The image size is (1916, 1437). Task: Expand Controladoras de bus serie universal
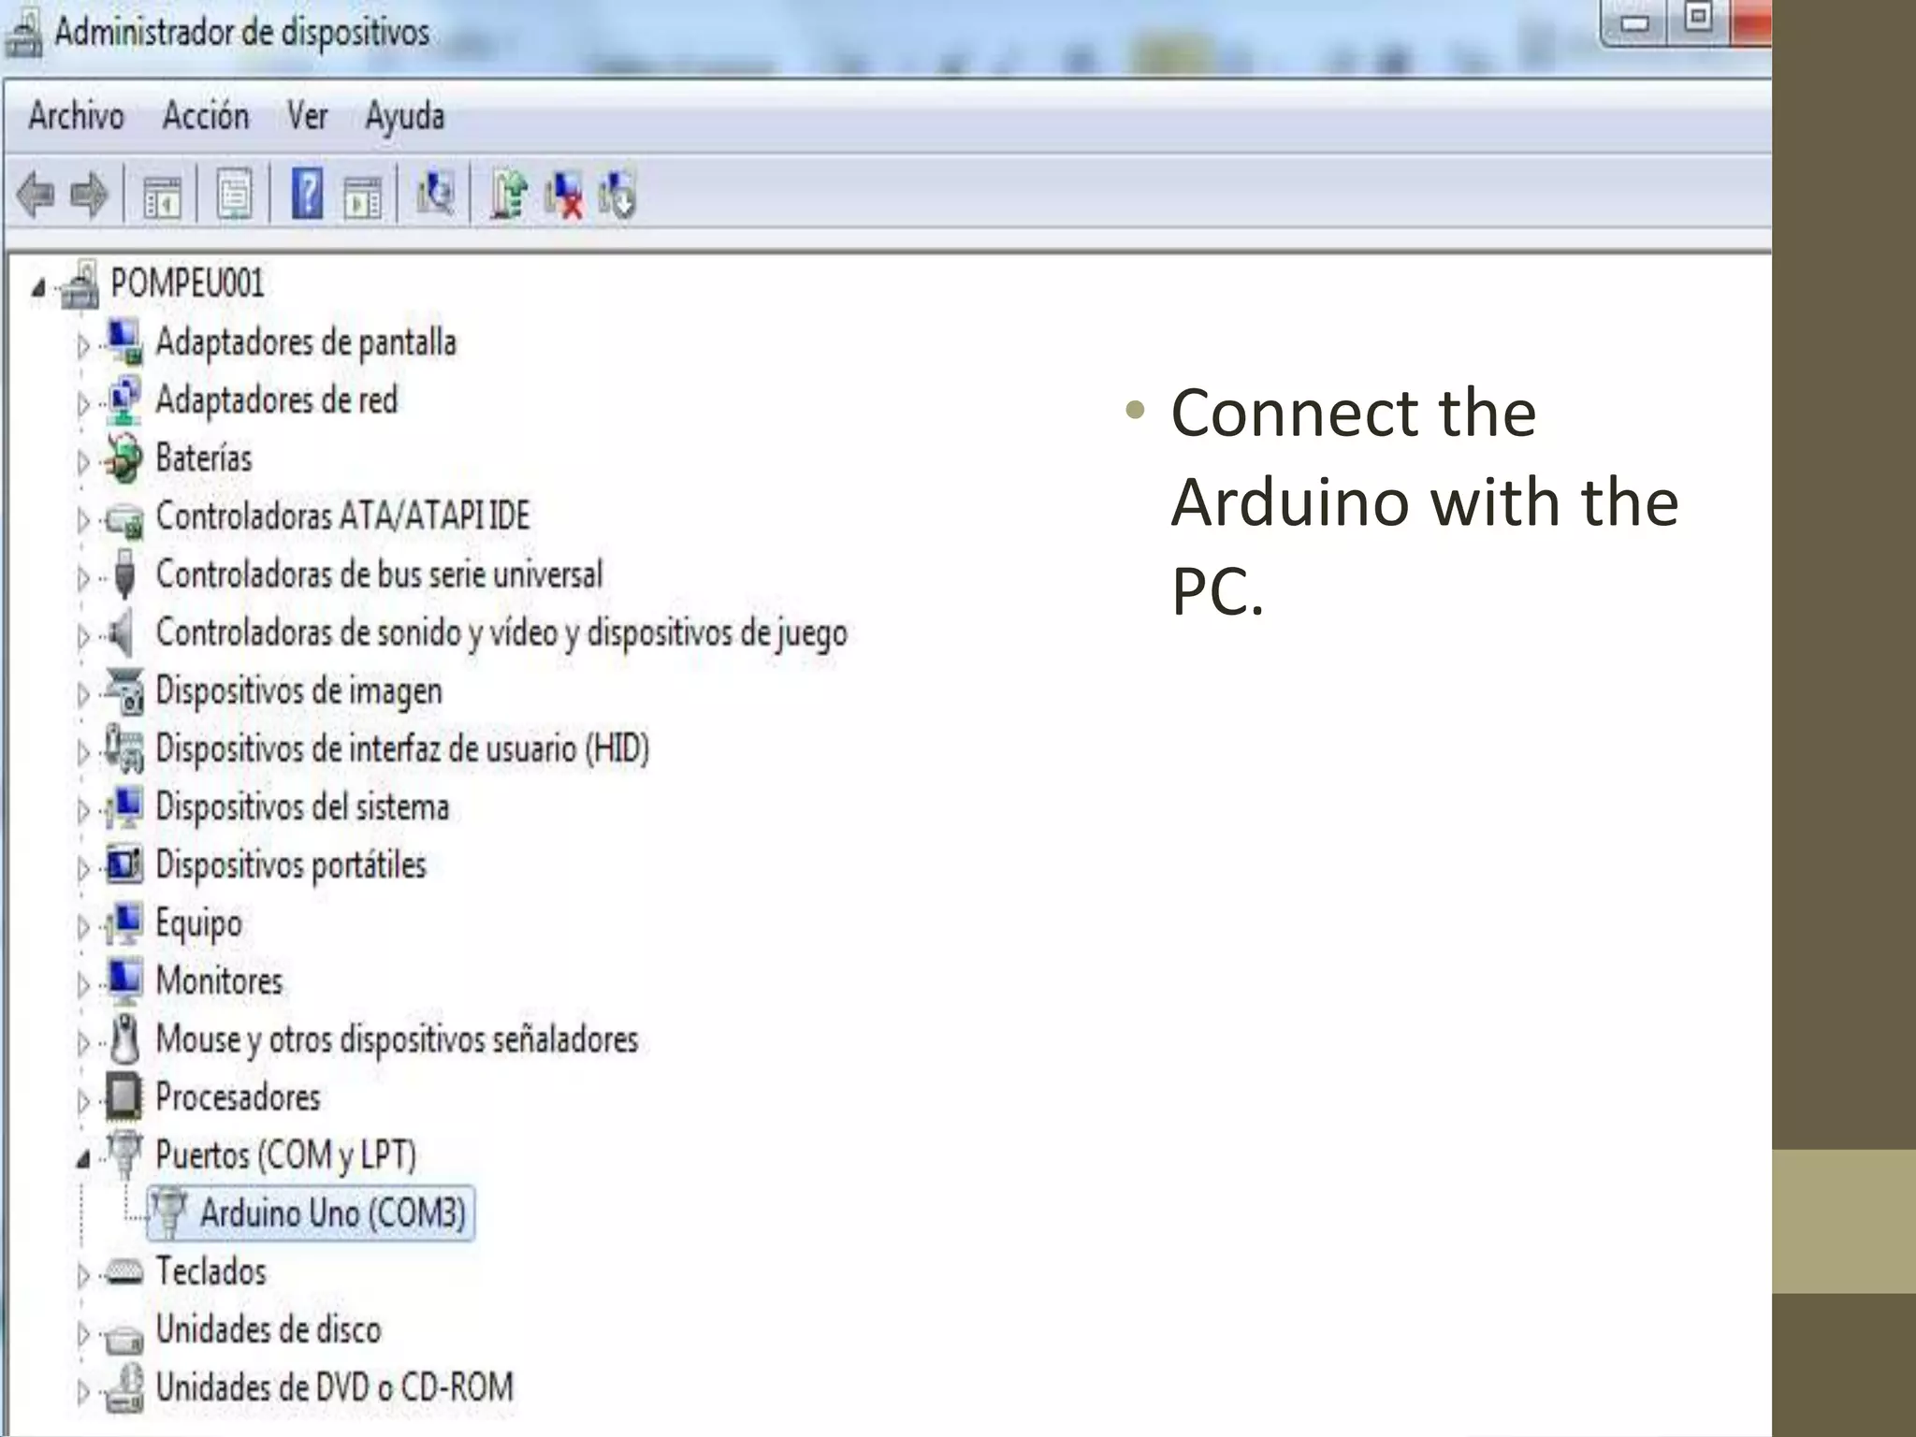(x=83, y=578)
